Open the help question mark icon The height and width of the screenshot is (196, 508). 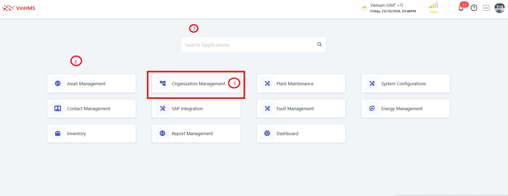click(x=474, y=8)
